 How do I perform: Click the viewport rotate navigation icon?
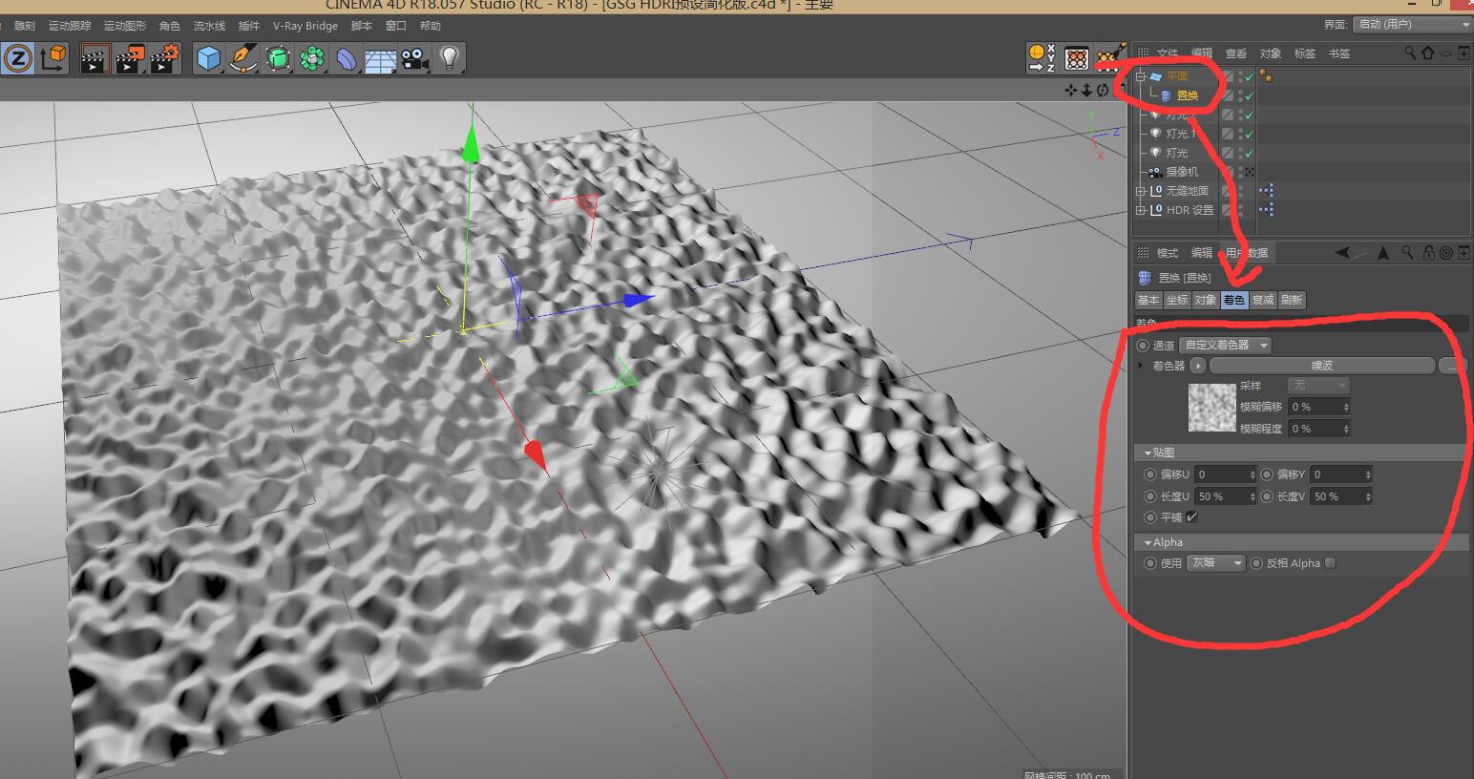click(1103, 90)
